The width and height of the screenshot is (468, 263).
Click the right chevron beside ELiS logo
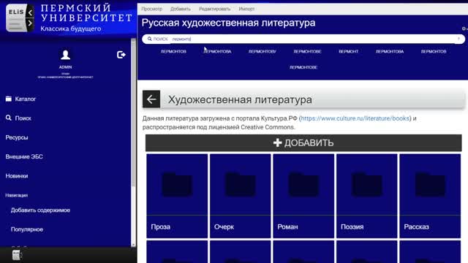[x=30, y=23]
